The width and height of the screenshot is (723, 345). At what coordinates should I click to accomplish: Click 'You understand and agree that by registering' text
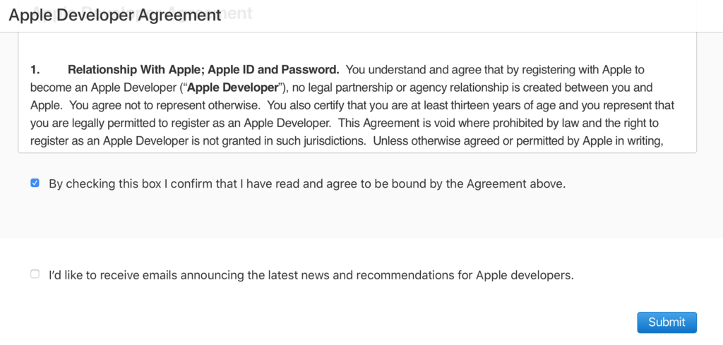pyautogui.click(x=494, y=70)
